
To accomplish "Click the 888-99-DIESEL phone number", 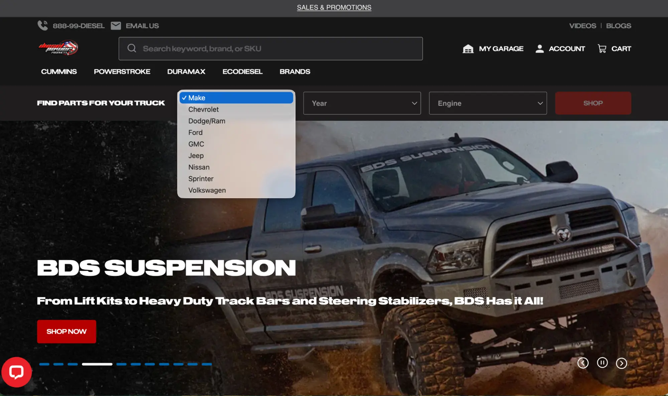I will point(79,26).
